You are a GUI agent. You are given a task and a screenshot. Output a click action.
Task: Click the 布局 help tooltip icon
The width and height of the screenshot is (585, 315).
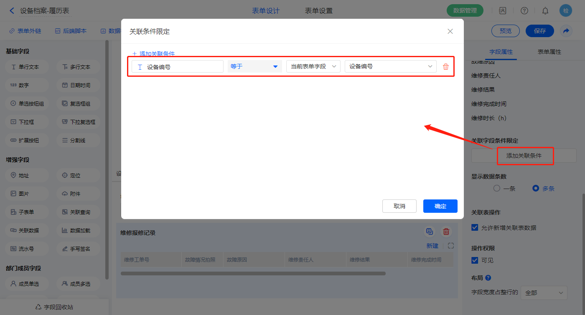[488, 278]
